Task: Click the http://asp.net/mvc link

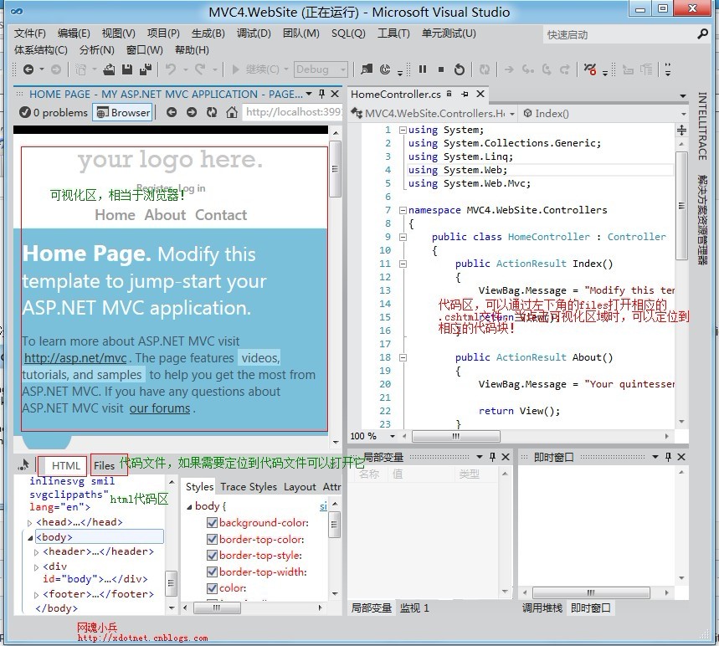Action: click(x=75, y=358)
